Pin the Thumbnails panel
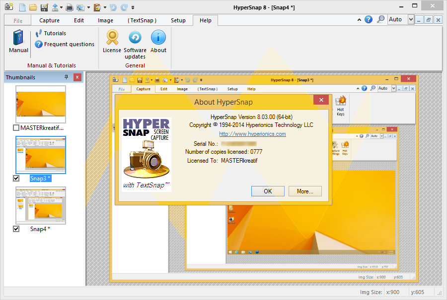This screenshot has width=447, height=300. [66, 77]
